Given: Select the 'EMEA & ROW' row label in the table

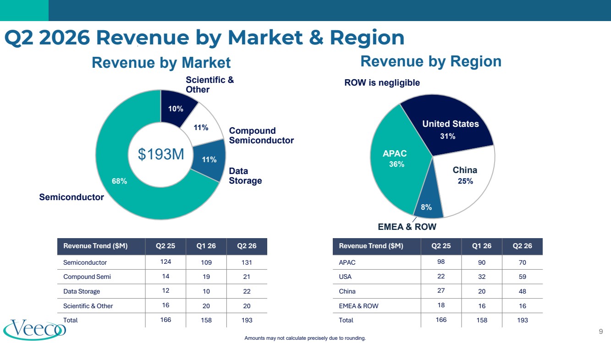Looking at the screenshot, I should tap(358, 306).
